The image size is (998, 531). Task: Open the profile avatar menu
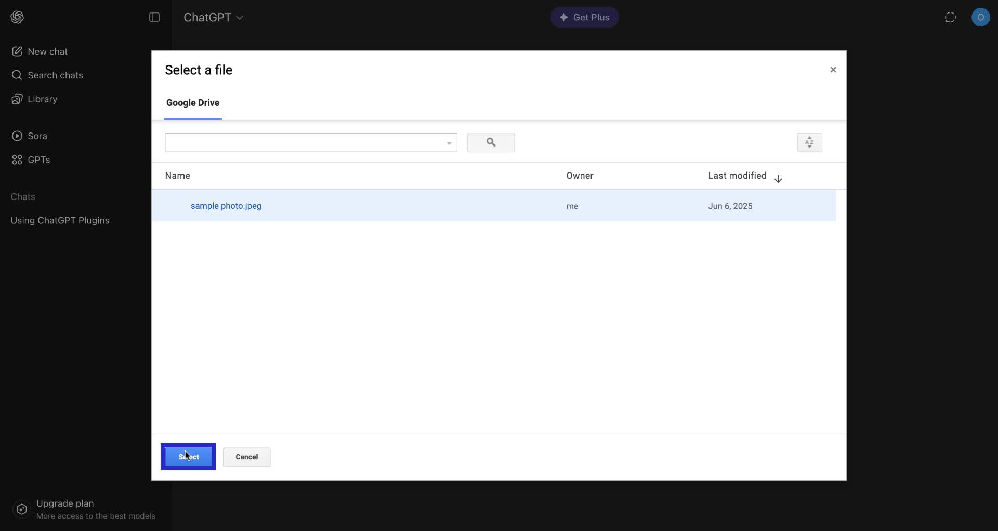tap(981, 17)
